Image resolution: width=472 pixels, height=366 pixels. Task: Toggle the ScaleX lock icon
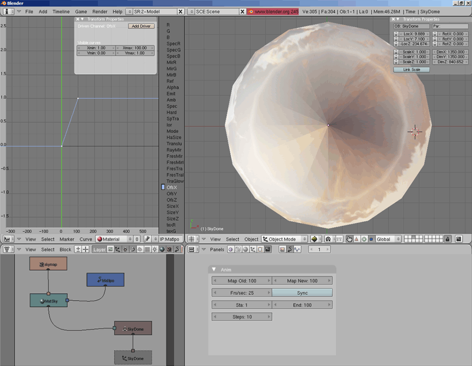(396, 52)
